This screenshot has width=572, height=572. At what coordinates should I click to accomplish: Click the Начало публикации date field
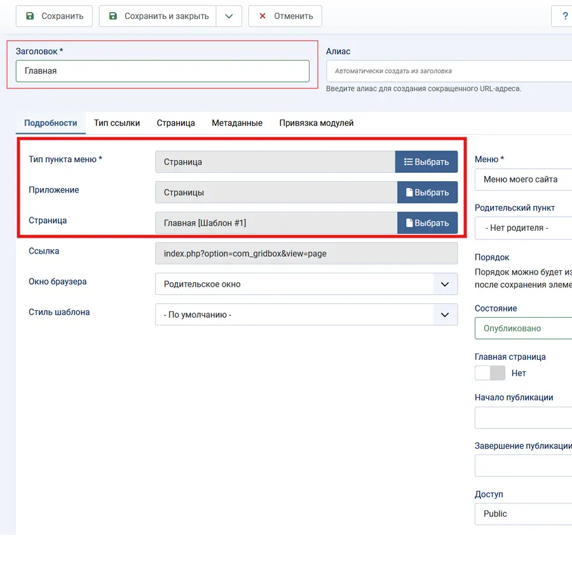(523, 418)
